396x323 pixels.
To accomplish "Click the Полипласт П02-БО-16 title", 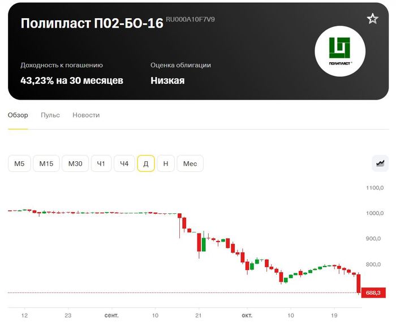I will click(x=92, y=23).
